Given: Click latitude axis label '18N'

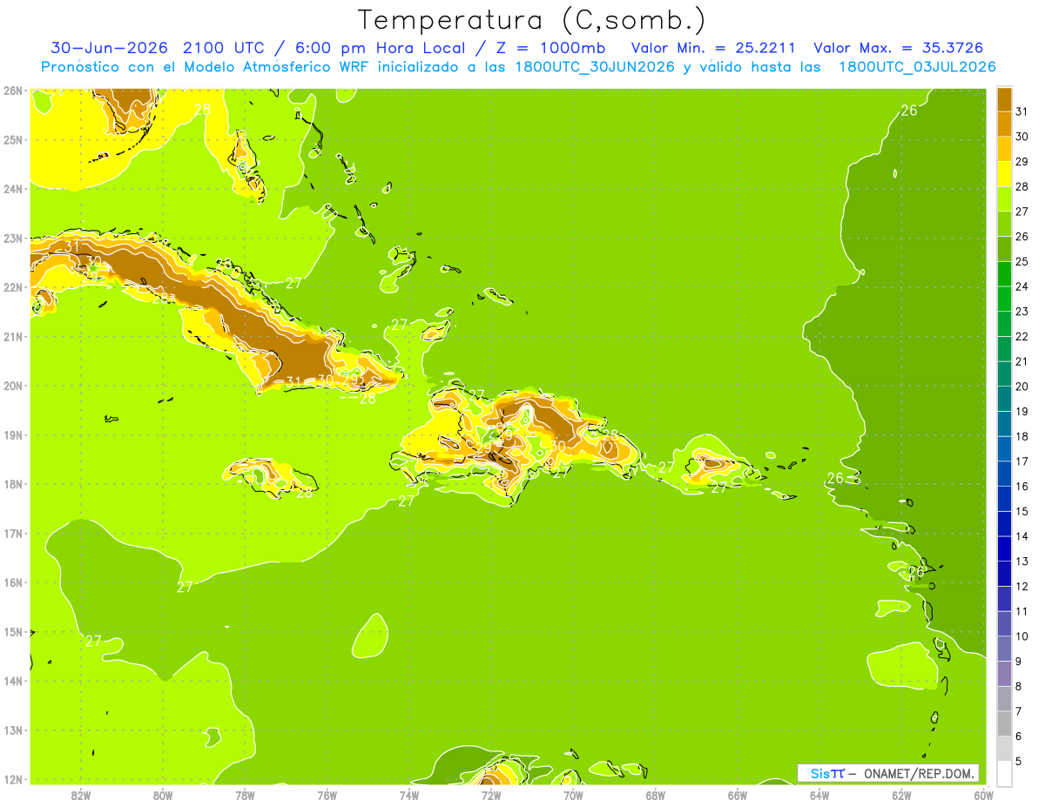Looking at the screenshot, I should coord(13,484).
